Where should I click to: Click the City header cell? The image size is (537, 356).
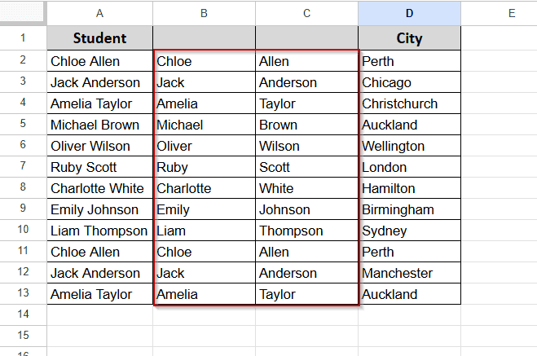[409, 37]
